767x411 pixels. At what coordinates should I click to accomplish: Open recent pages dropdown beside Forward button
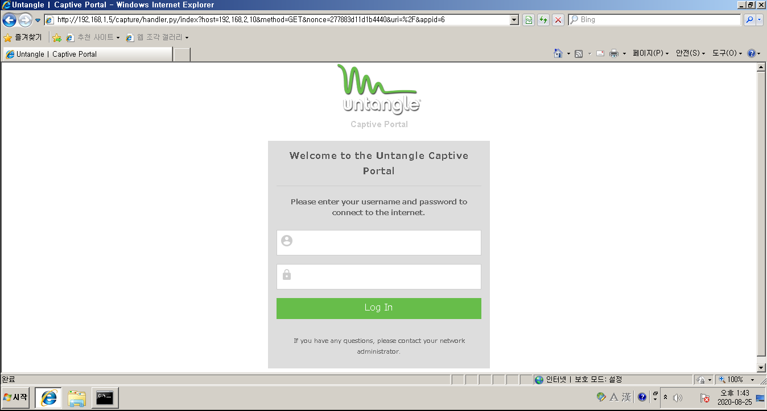coord(38,20)
